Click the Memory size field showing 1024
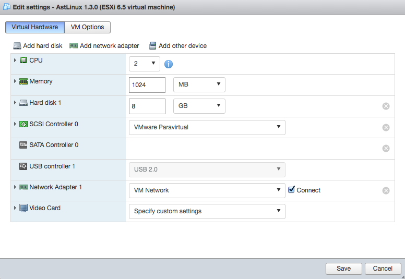Screen dimensions: 405x279 (147, 85)
